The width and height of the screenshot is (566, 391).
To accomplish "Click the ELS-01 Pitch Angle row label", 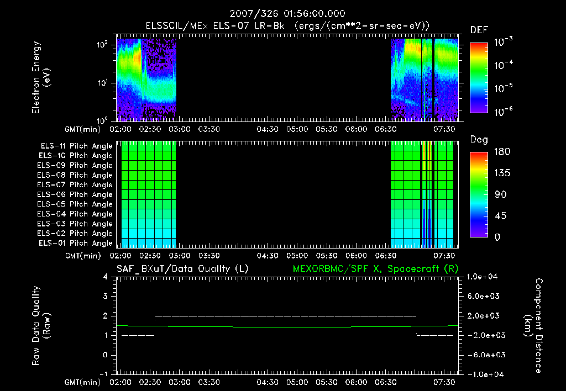I will (76, 243).
